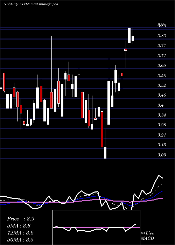Click the 3.09 price axis label
Viewport: 175px width, 245px height.
tap(162, 155)
